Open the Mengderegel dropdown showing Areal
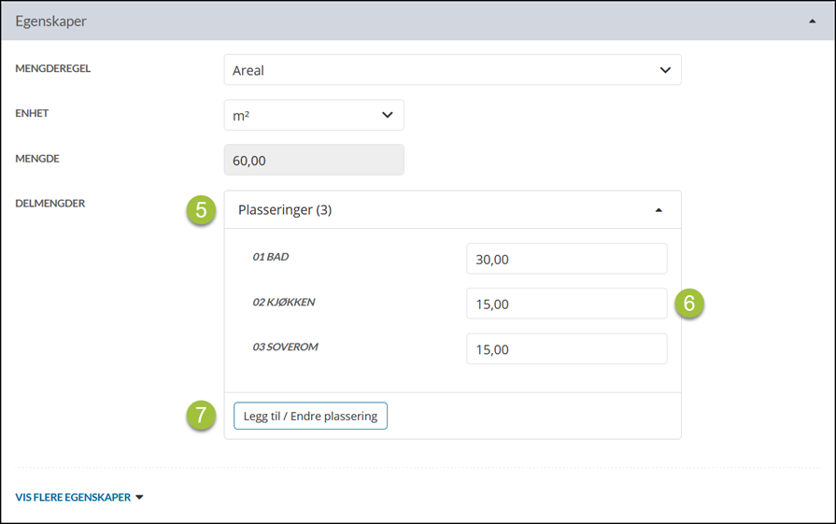Screen dimensions: 836x524 pos(439,70)
